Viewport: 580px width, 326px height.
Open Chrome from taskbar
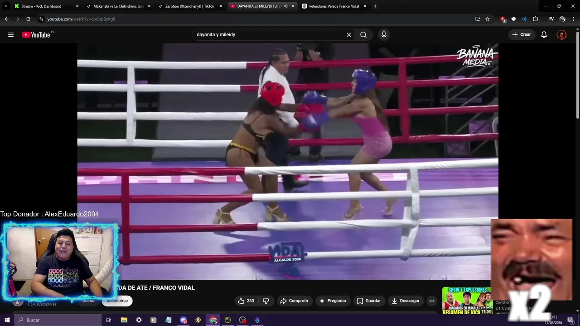(213, 320)
